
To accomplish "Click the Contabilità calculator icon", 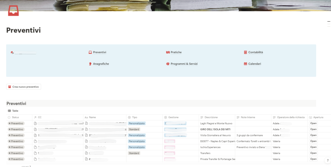I will click(245, 52).
